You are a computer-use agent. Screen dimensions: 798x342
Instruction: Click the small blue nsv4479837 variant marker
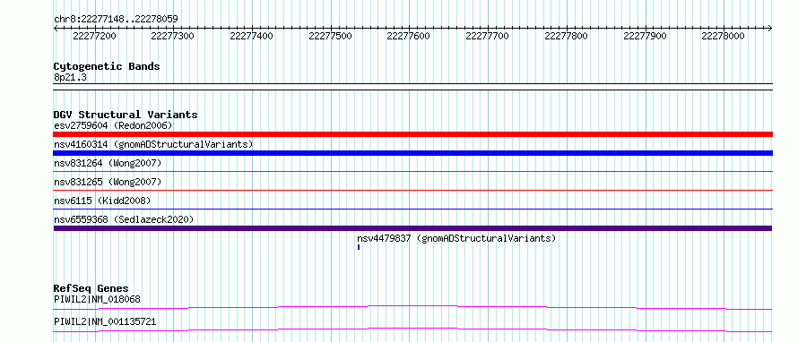click(359, 247)
